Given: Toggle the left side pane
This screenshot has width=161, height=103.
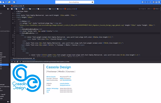Looking at the screenshot, I should [x=154, y=2].
